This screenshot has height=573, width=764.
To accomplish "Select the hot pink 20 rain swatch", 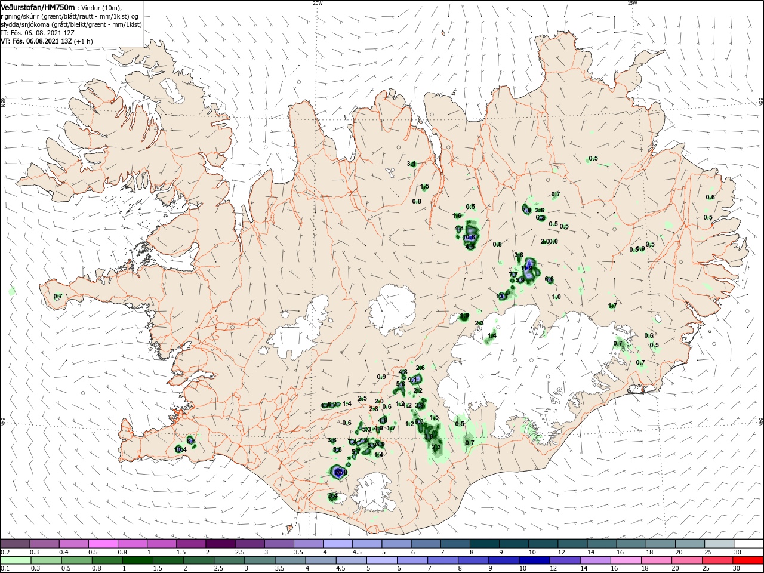I will (688, 560).
